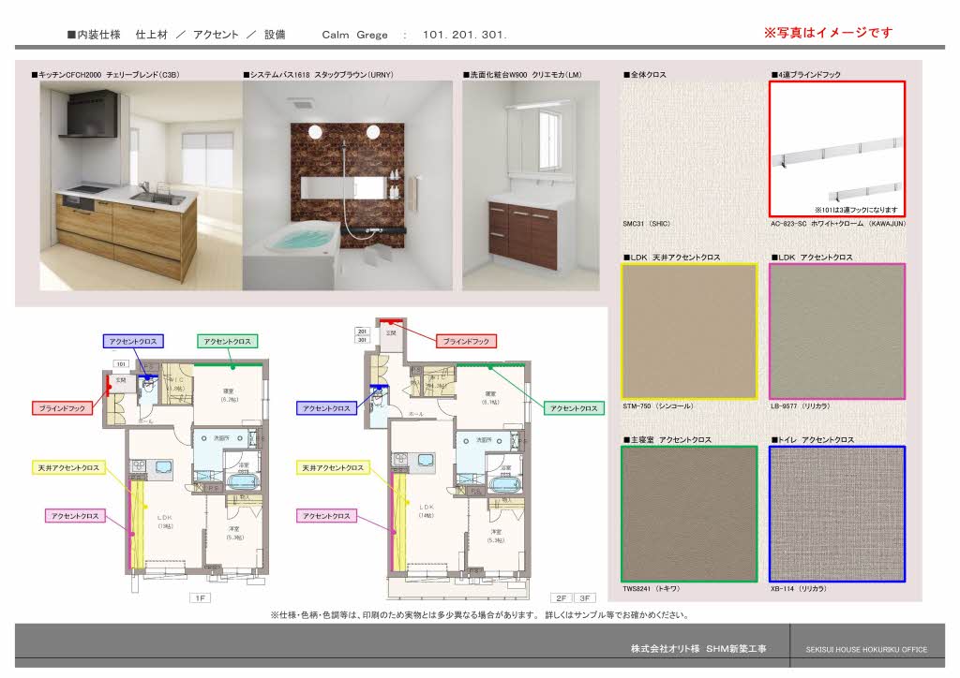Click green アクセントクロス label on 1F plan

point(227,342)
